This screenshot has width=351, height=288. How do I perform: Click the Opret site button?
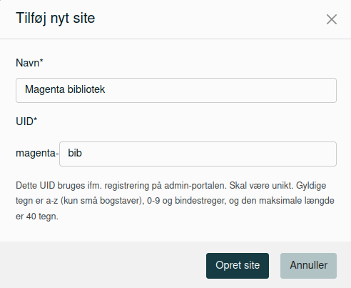click(x=238, y=266)
